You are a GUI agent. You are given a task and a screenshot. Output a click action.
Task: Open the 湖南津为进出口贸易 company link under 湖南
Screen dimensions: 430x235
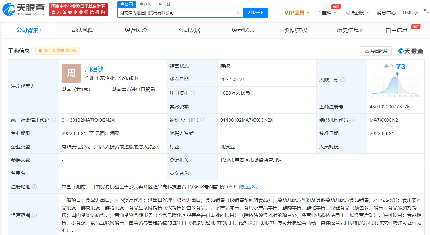click(135, 90)
